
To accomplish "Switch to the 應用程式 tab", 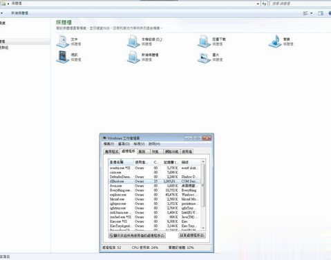I will 112,151.
